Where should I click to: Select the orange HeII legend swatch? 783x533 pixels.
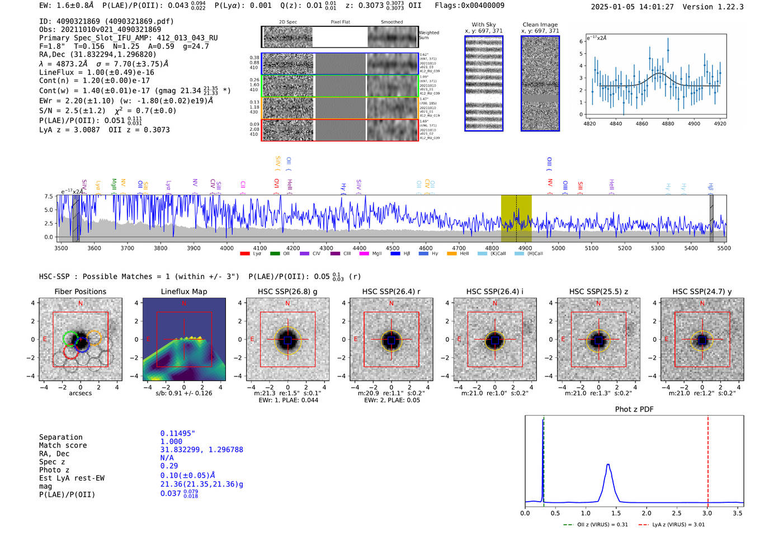(452, 254)
